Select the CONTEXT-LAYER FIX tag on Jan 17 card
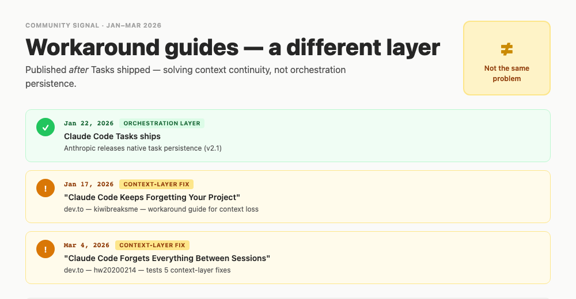This screenshot has width=576, height=299. click(x=156, y=184)
